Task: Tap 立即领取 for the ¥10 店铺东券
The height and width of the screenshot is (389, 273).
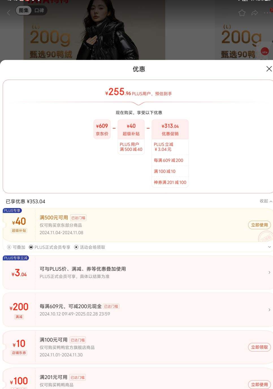Action: click(259, 347)
